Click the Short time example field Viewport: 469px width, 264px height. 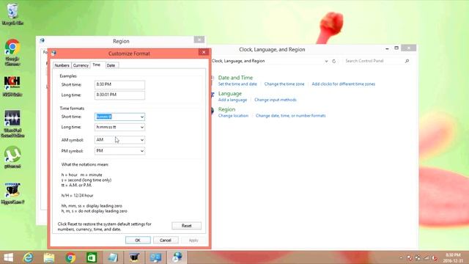point(119,84)
